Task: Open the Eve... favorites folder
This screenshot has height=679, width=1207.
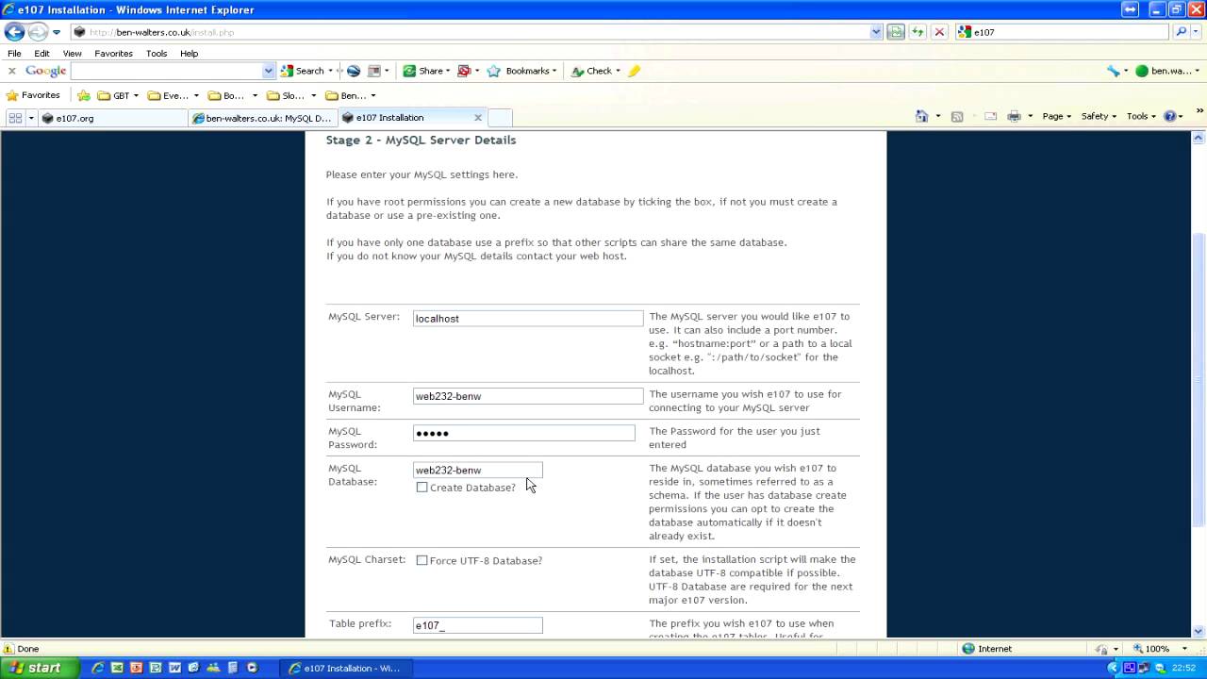Action: click(x=173, y=95)
